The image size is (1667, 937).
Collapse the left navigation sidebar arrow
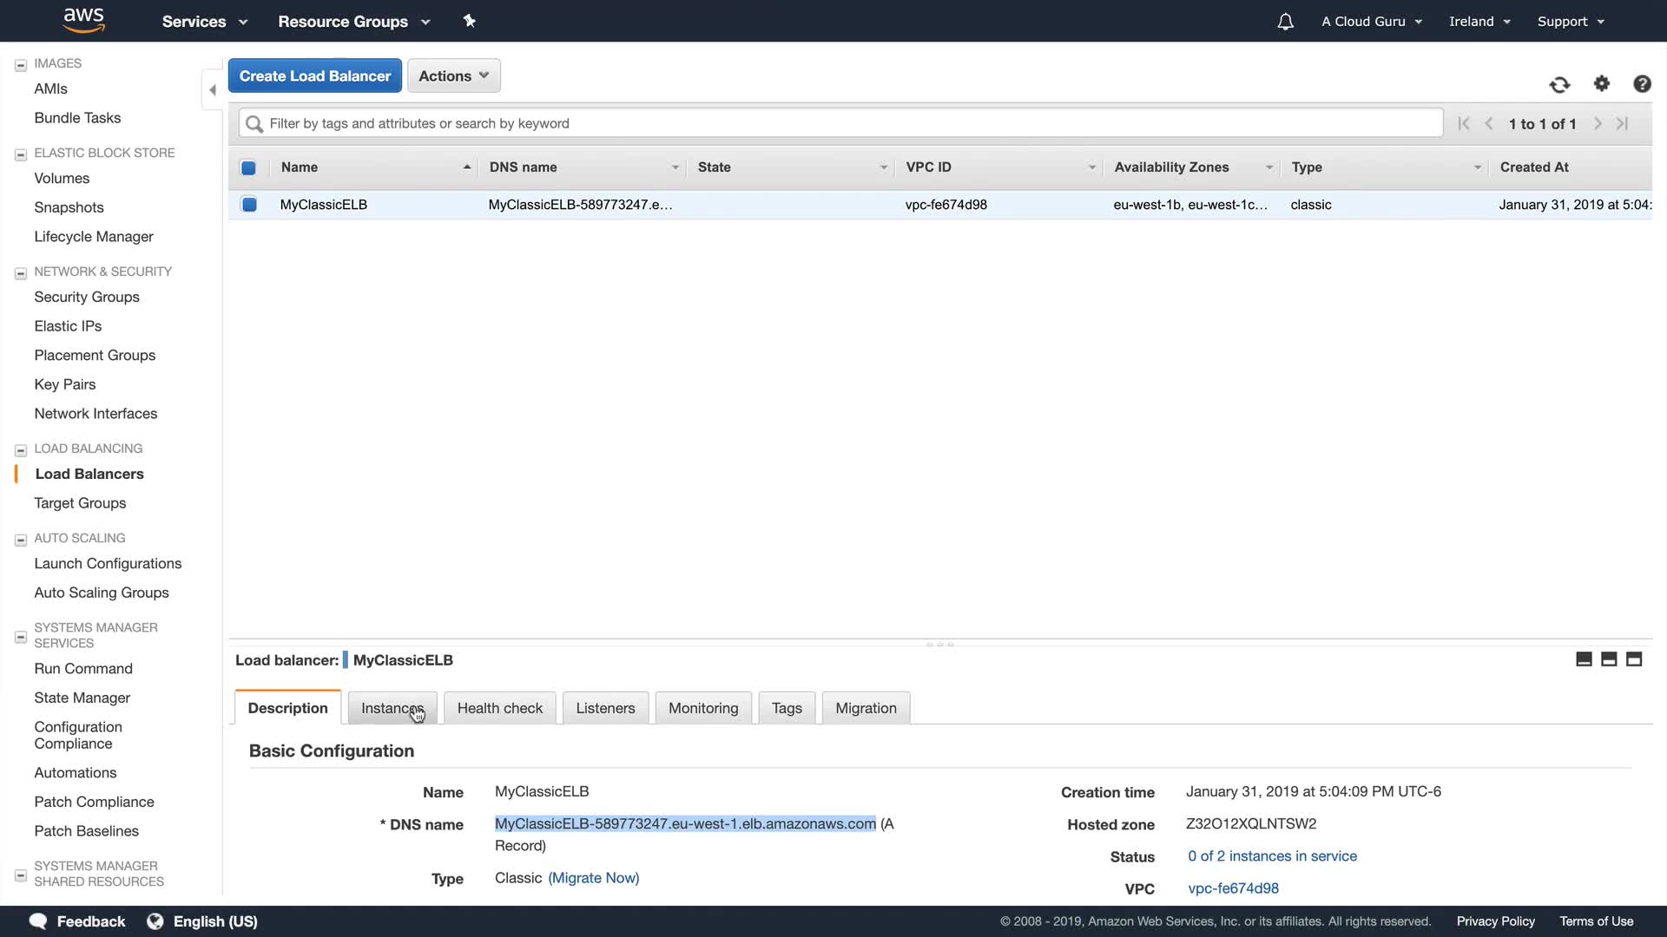(x=213, y=89)
